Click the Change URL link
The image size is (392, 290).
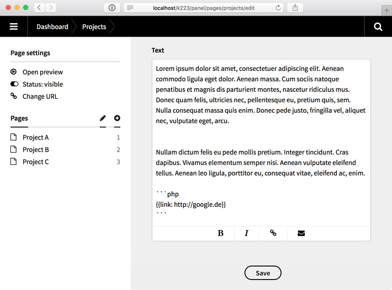pyautogui.click(x=40, y=96)
